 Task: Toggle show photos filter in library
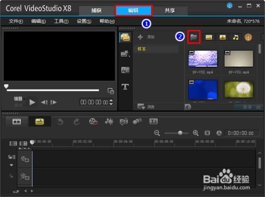[223, 37]
